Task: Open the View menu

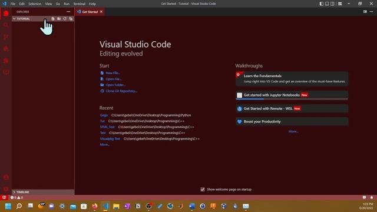Action: pos(48,4)
